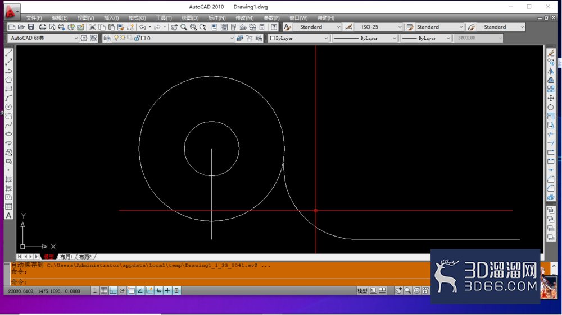The width and height of the screenshot is (562, 315).
Task: Open the 修改(M) menu
Action: (x=244, y=18)
